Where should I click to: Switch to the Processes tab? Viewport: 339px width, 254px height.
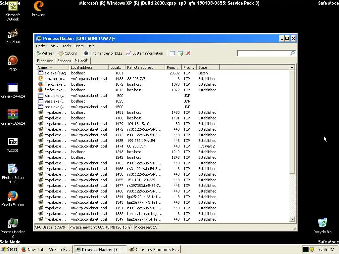point(45,61)
